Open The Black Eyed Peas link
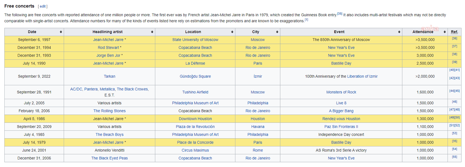The image size is (465, 167). [110, 158]
